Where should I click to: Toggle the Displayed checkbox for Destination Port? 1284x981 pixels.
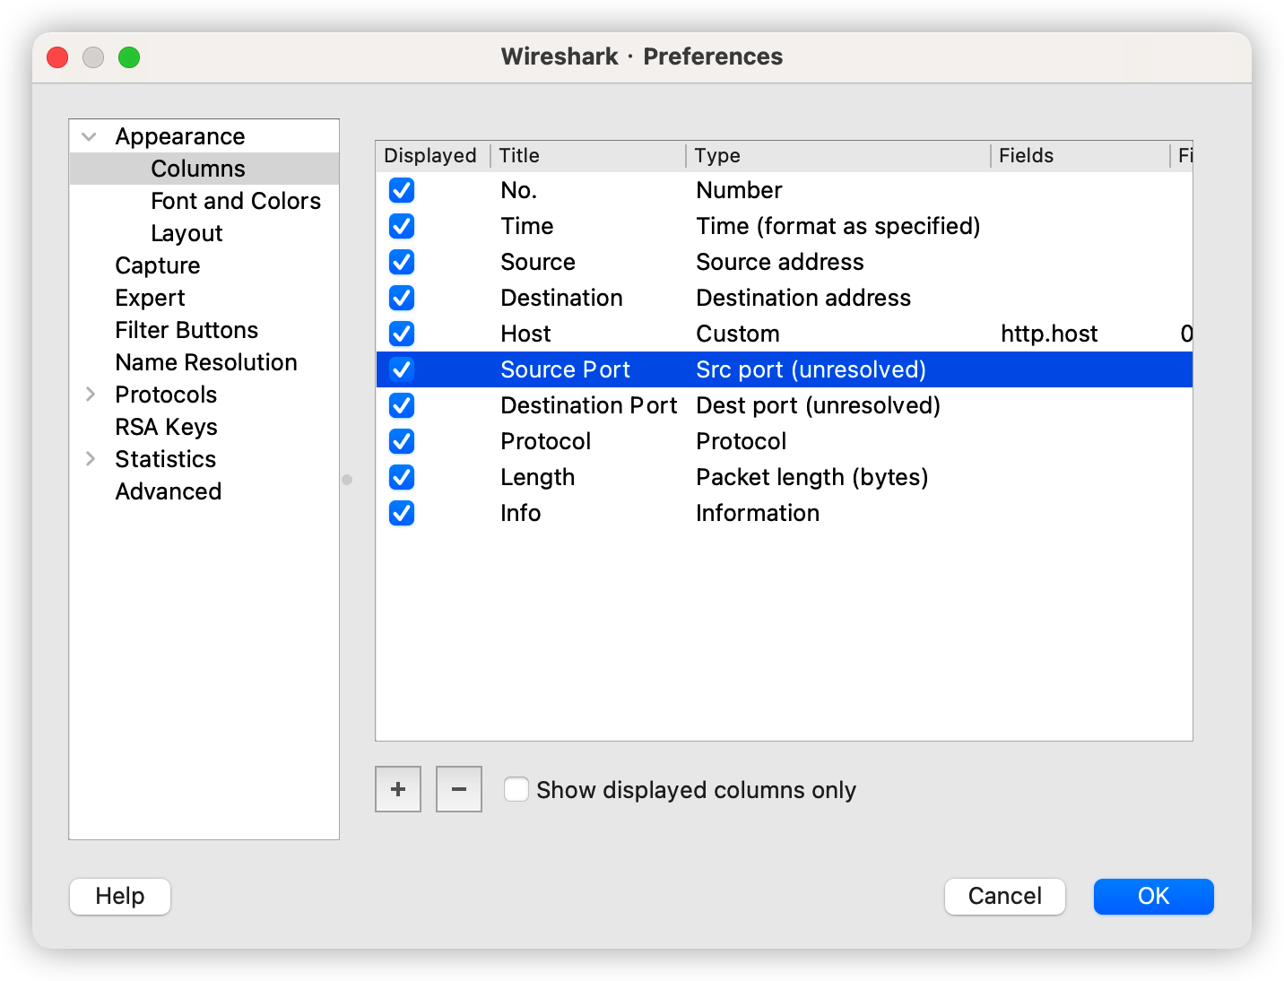pyautogui.click(x=402, y=405)
